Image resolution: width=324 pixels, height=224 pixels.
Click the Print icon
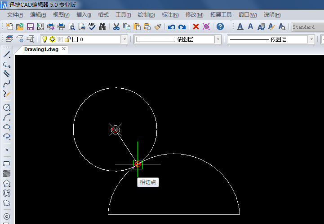point(61,26)
